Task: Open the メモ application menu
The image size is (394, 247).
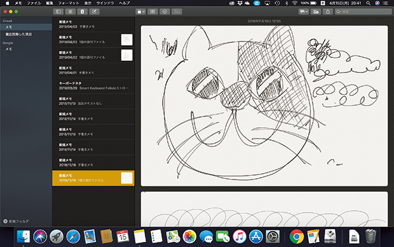Action: 18,3
